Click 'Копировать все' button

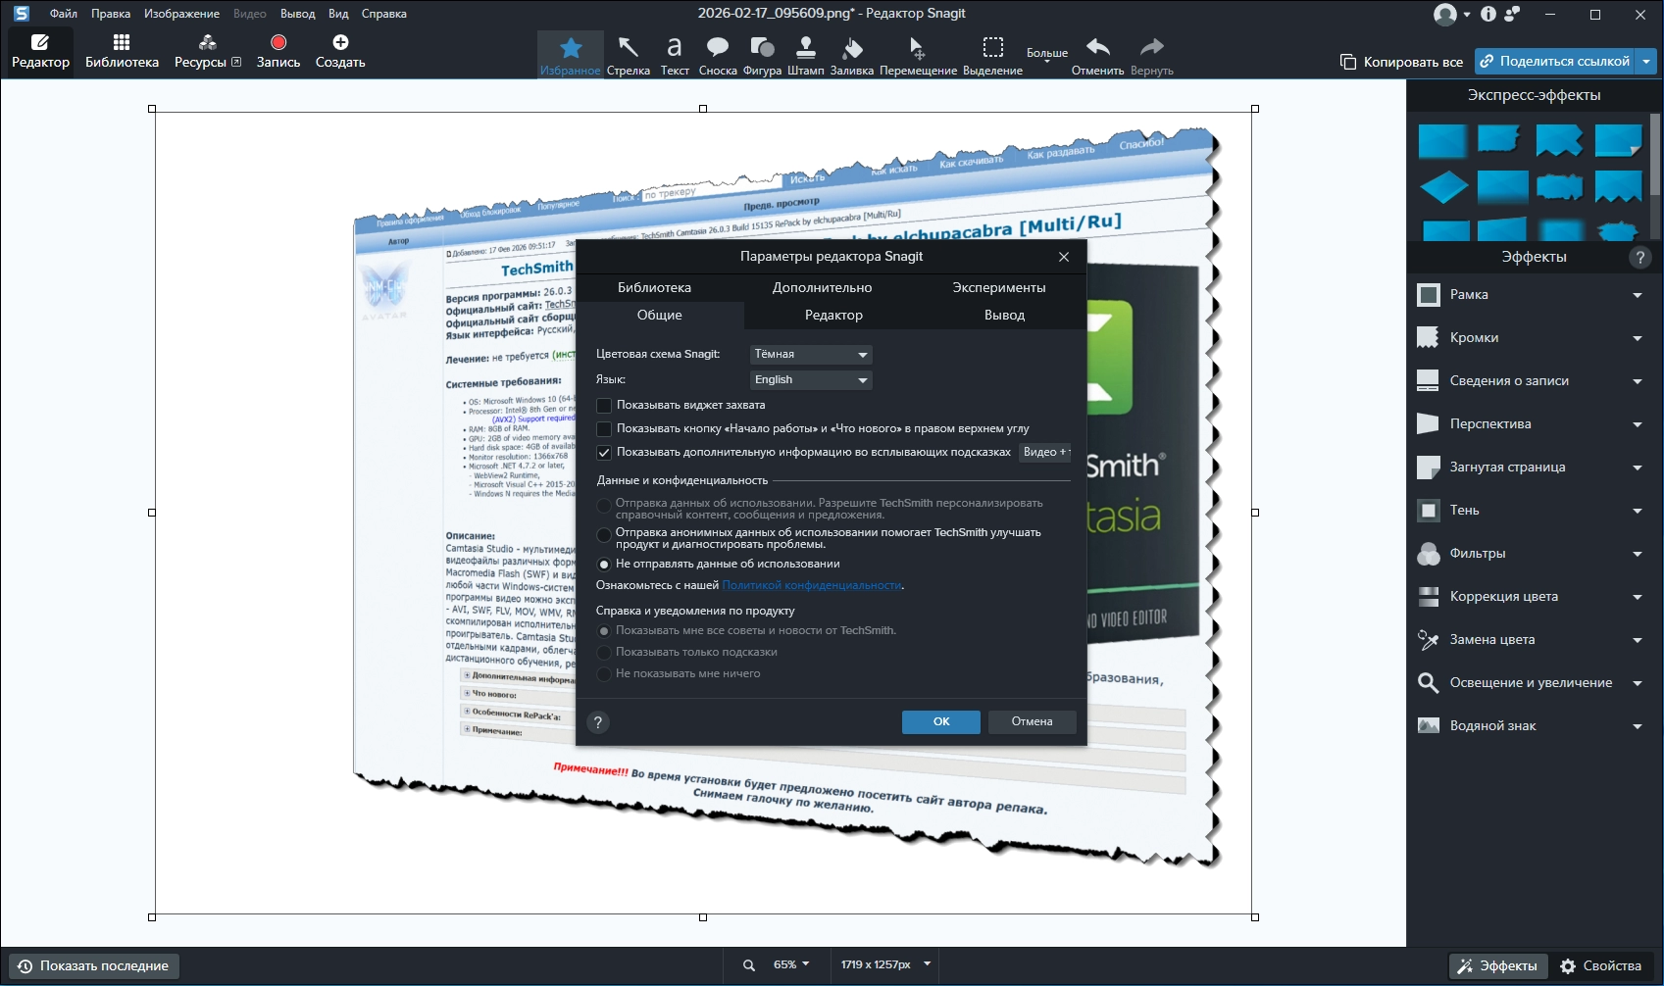coord(1402,62)
